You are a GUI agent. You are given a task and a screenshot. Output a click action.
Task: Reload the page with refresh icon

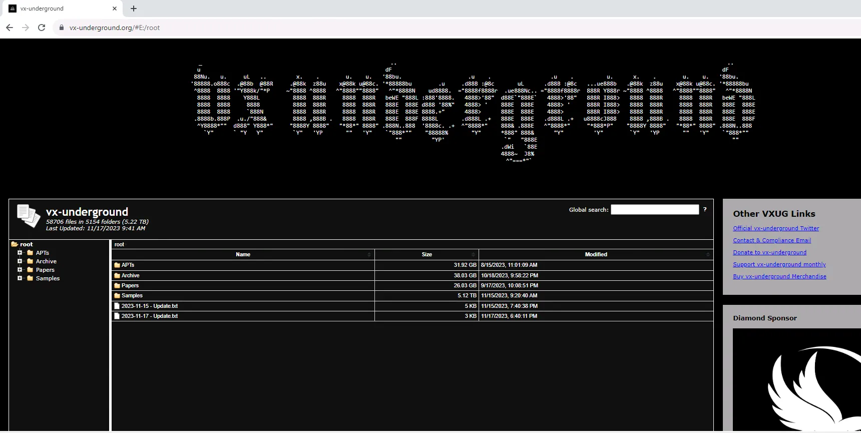click(42, 28)
